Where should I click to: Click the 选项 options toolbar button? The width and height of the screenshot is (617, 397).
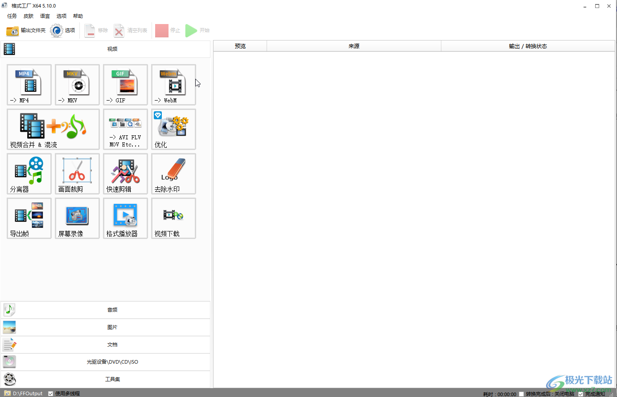(x=63, y=30)
